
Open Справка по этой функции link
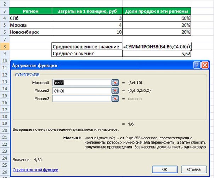pos(35,170)
